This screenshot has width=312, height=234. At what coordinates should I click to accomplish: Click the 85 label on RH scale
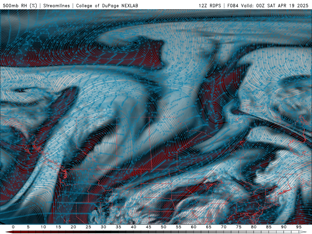pos(269,227)
